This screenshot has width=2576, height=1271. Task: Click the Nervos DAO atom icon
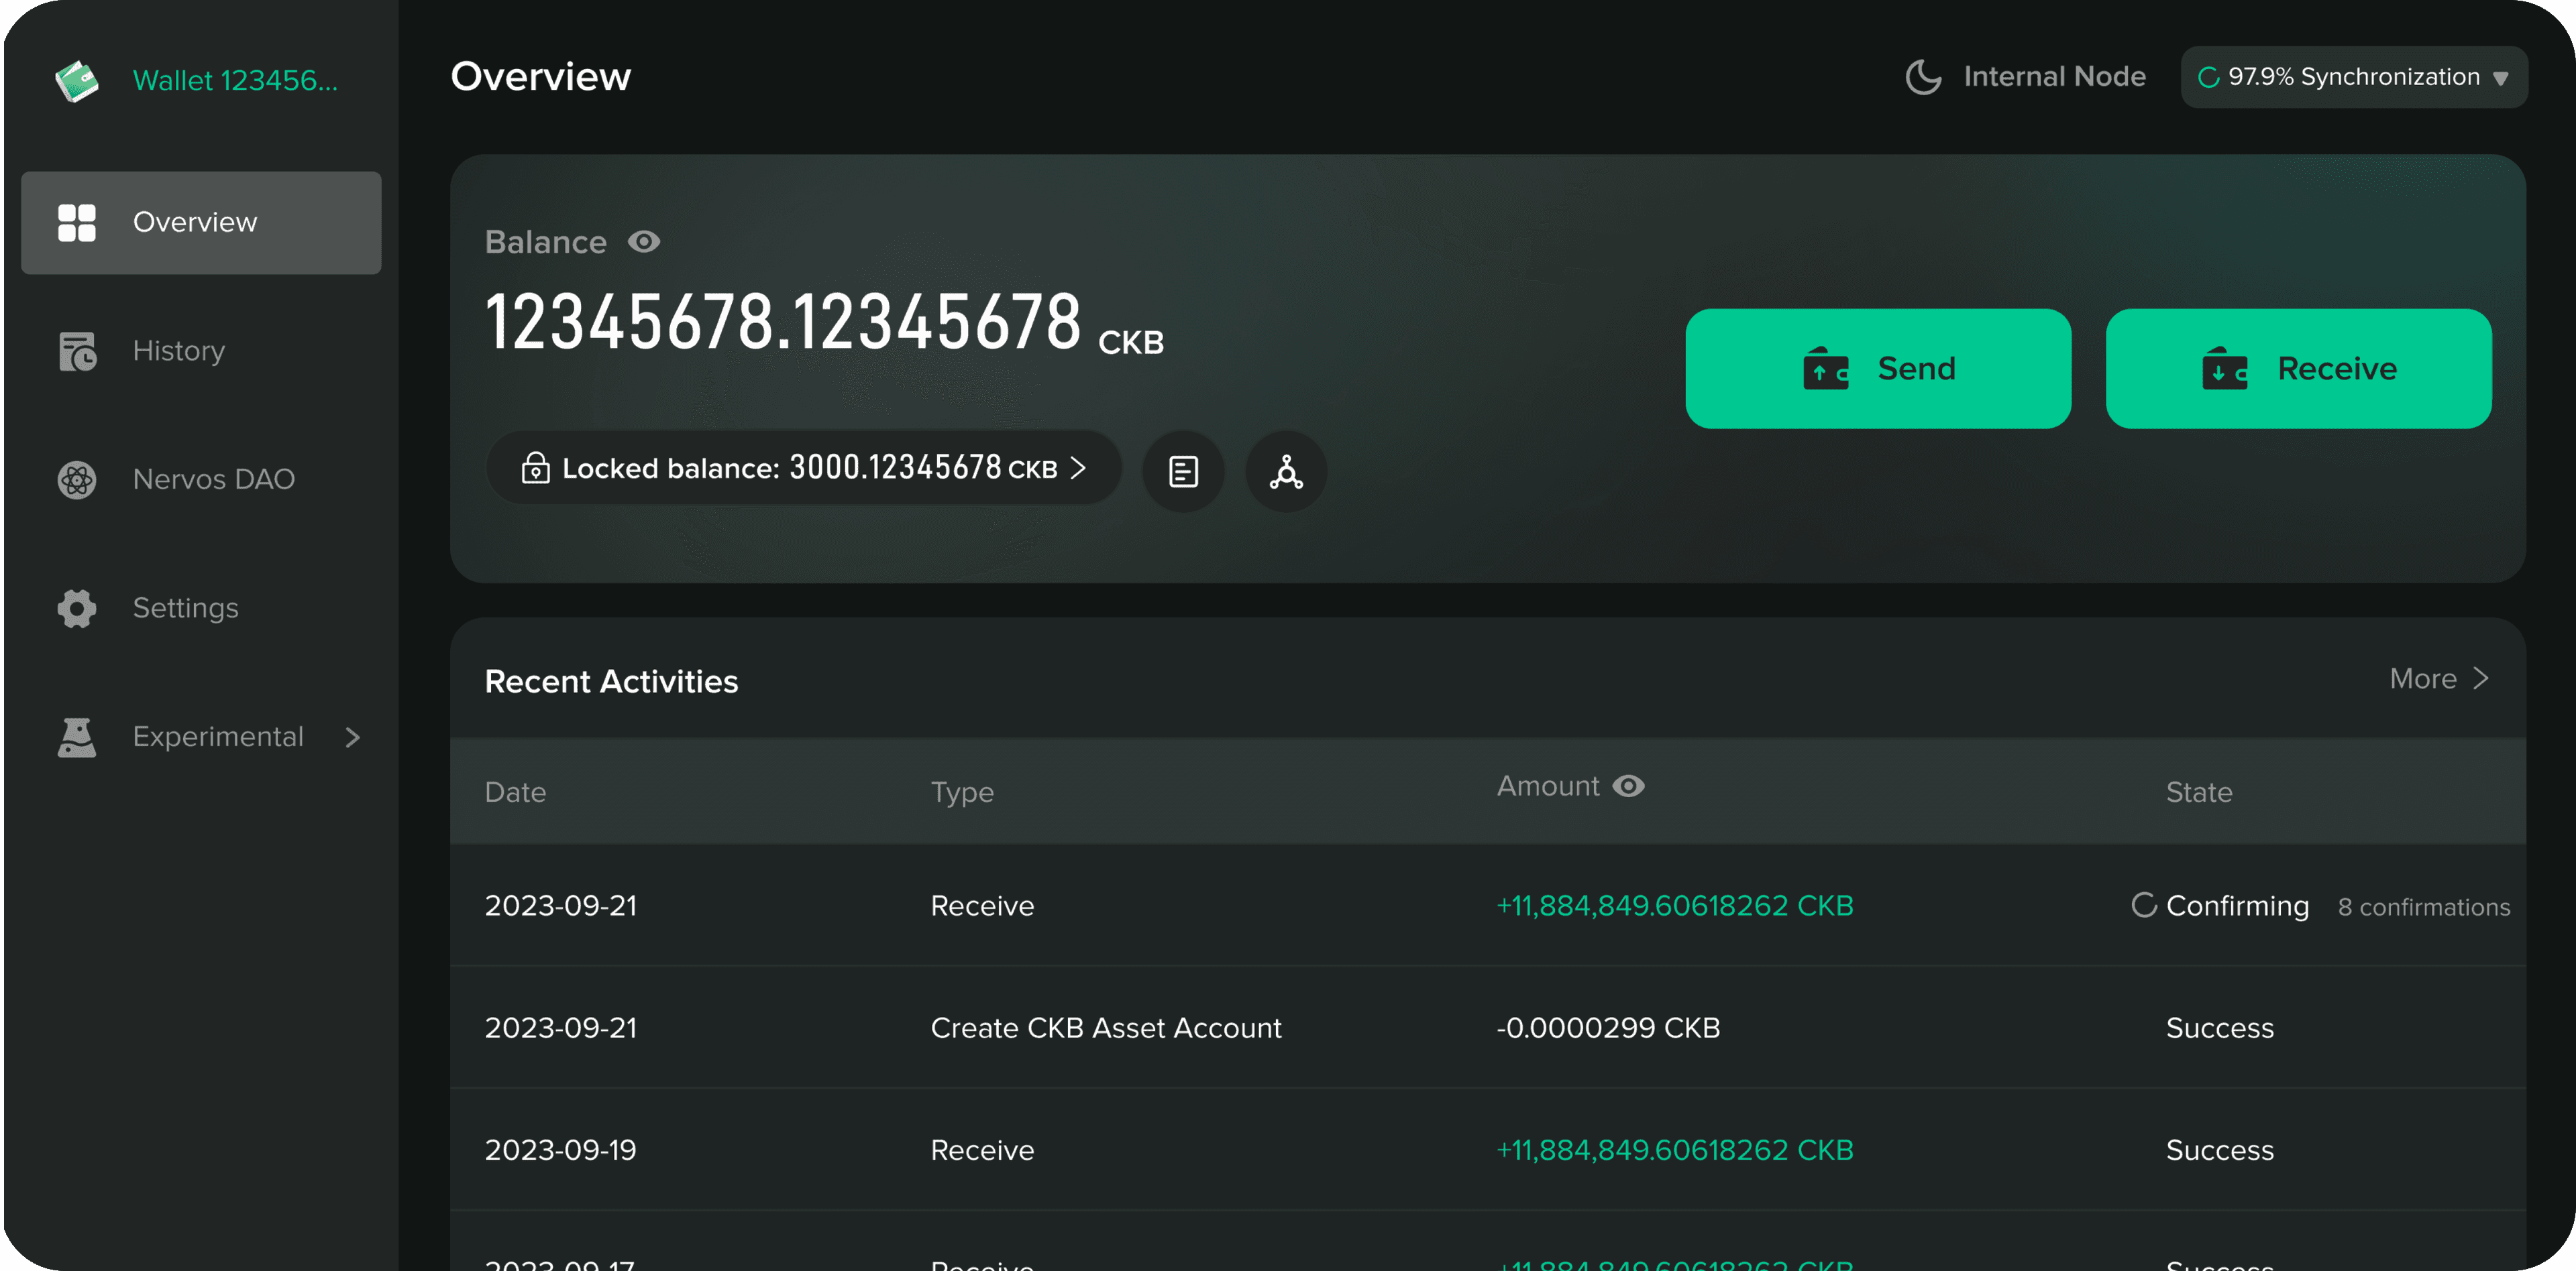(x=77, y=479)
